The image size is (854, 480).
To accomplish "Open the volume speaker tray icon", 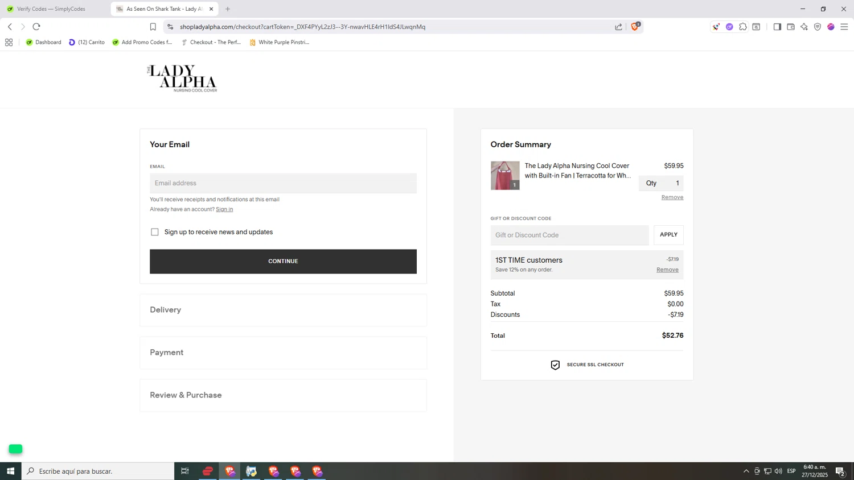I will (x=778, y=471).
